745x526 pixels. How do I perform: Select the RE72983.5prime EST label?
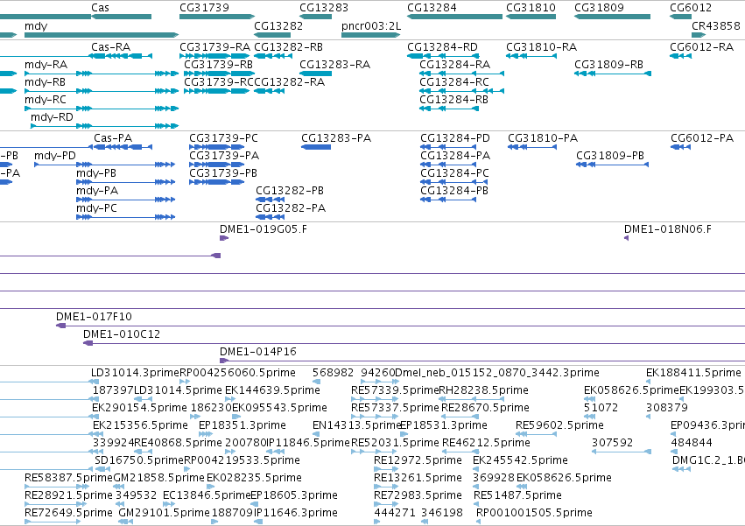(418, 495)
